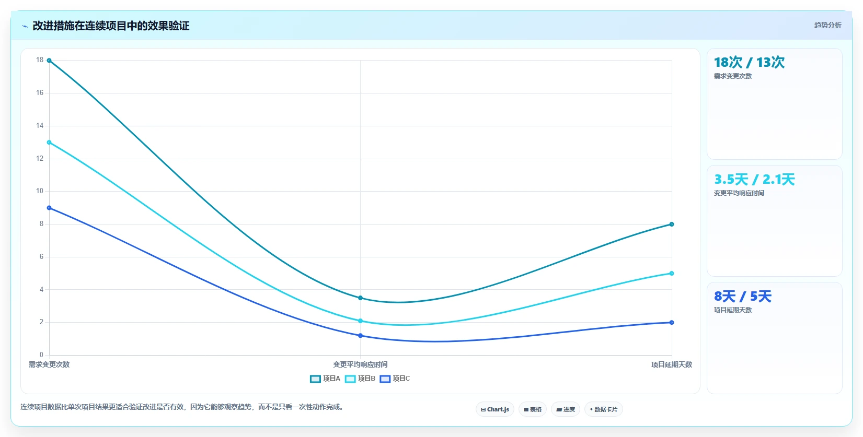Select the 8天 / 5天 stat value
This screenshot has width=863, height=437.
743,297
